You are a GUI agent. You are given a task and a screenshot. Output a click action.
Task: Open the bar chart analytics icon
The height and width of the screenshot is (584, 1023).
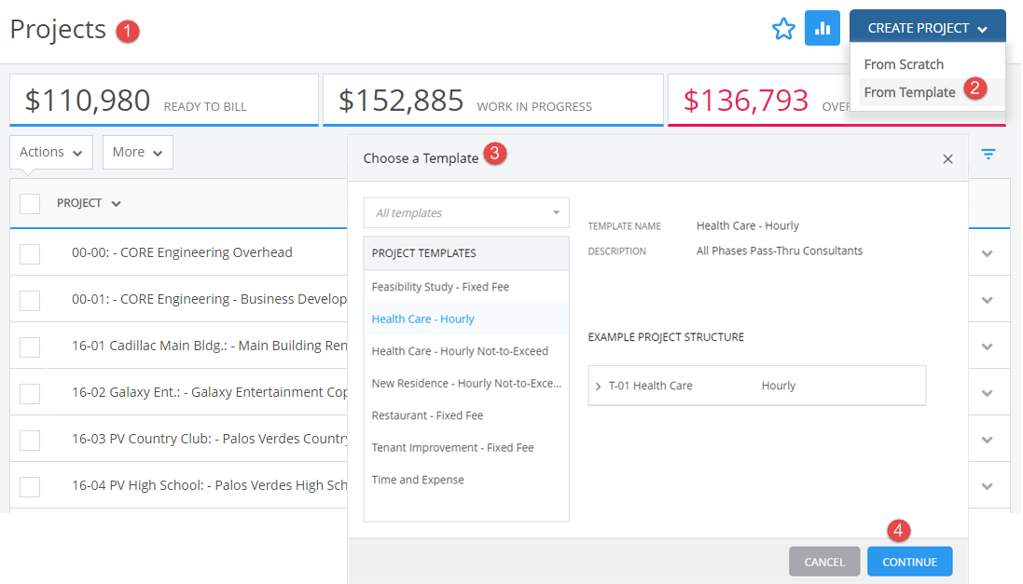click(823, 28)
